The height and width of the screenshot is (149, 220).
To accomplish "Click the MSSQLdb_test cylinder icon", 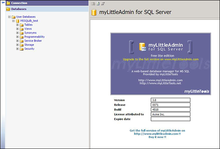I will pos(18,21).
